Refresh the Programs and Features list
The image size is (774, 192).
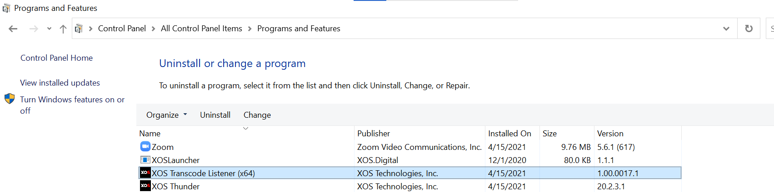(x=749, y=29)
